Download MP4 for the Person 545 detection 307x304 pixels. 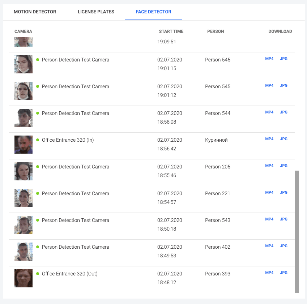click(x=269, y=59)
